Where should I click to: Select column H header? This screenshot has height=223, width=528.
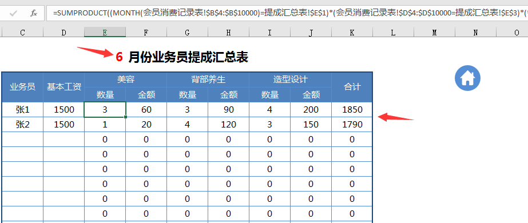229,32
